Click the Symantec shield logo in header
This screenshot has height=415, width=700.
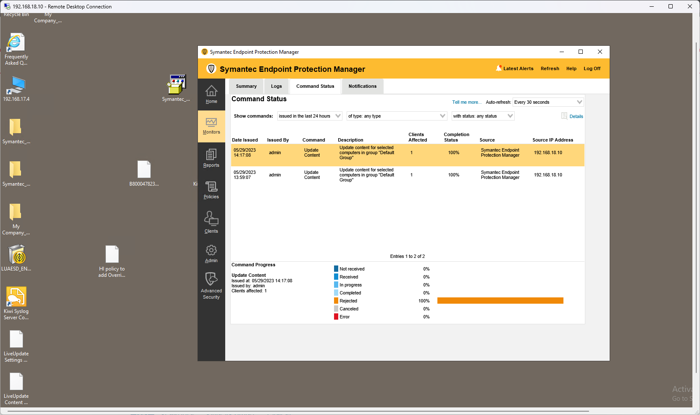click(x=211, y=68)
